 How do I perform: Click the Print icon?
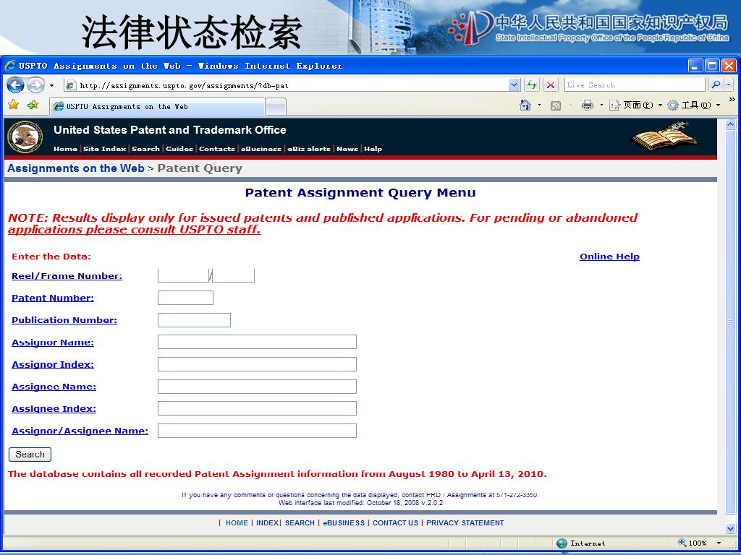pos(588,105)
